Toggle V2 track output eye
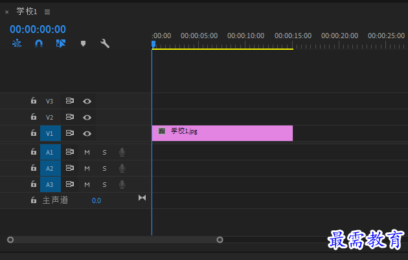Viewport: 408px width, 260px height. [87, 118]
